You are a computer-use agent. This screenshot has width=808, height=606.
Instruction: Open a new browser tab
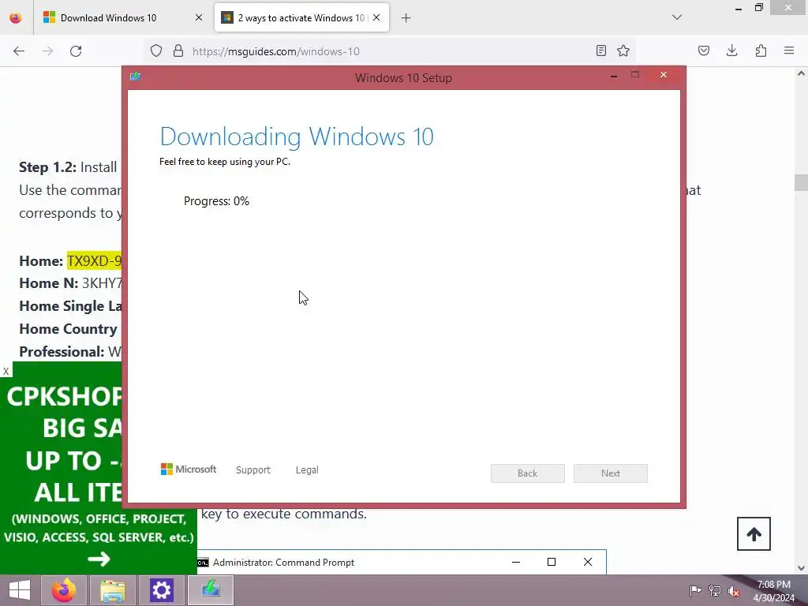(x=406, y=18)
